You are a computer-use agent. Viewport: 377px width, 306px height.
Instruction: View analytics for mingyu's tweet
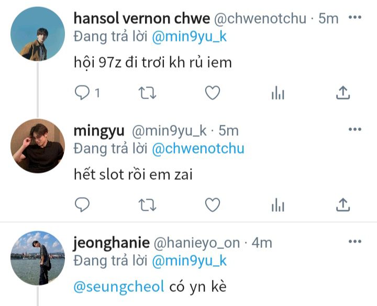(x=278, y=205)
